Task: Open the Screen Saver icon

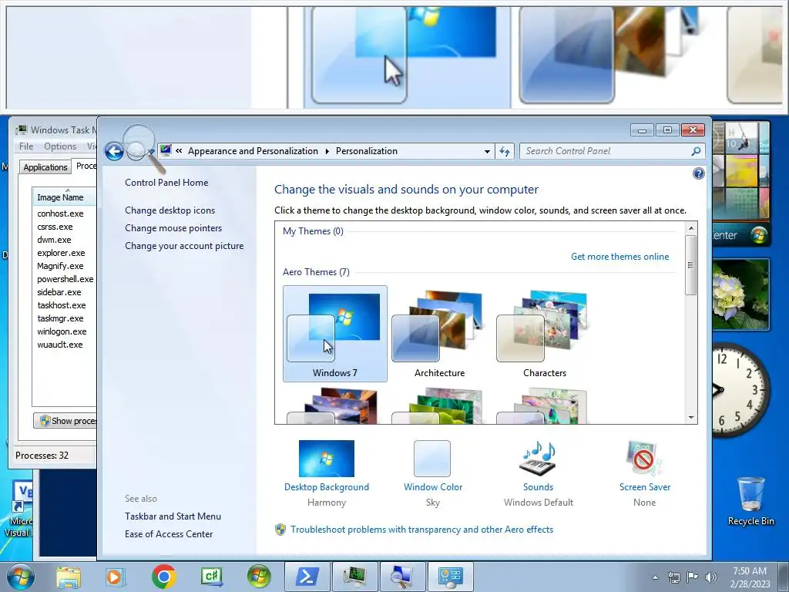Action: (644, 459)
